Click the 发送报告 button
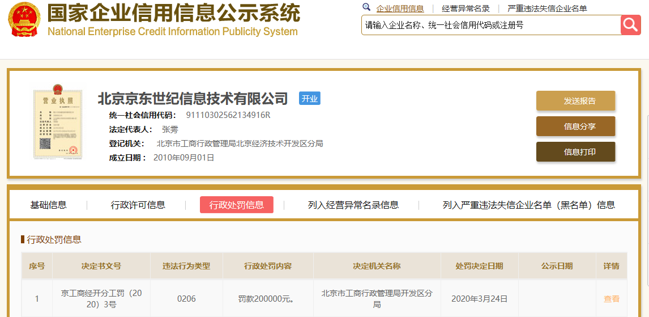 point(576,101)
